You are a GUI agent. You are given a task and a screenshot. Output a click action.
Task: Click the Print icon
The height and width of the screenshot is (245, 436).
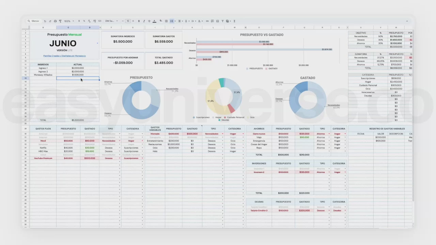click(55, 21)
